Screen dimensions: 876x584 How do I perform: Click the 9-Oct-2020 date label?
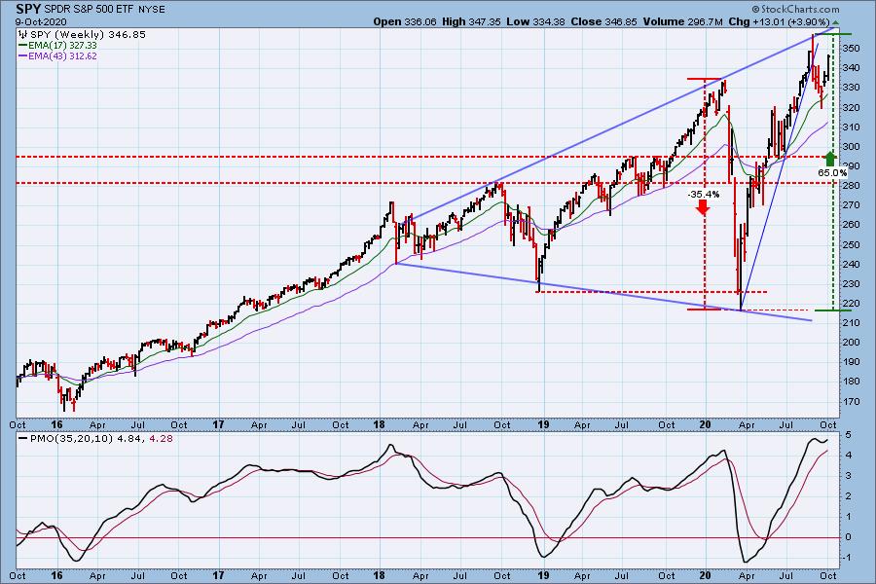[x=41, y=21]
